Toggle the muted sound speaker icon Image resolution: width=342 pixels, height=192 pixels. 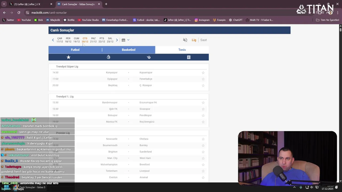[185, 40]
